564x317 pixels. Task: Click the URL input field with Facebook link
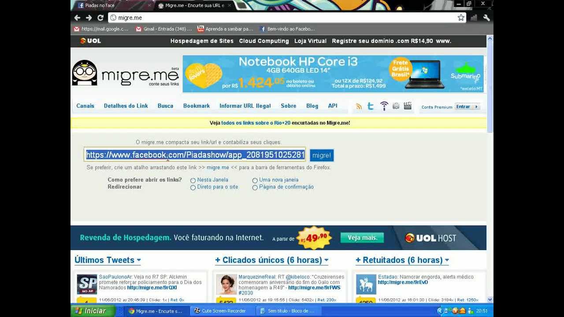pos(195,155)
